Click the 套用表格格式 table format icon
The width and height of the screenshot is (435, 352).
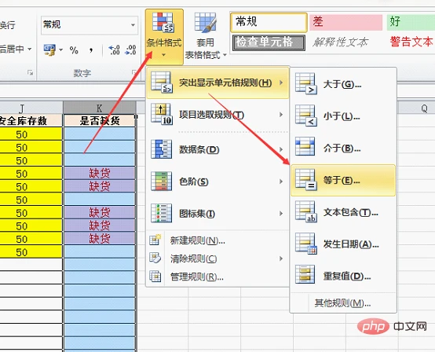205,22
